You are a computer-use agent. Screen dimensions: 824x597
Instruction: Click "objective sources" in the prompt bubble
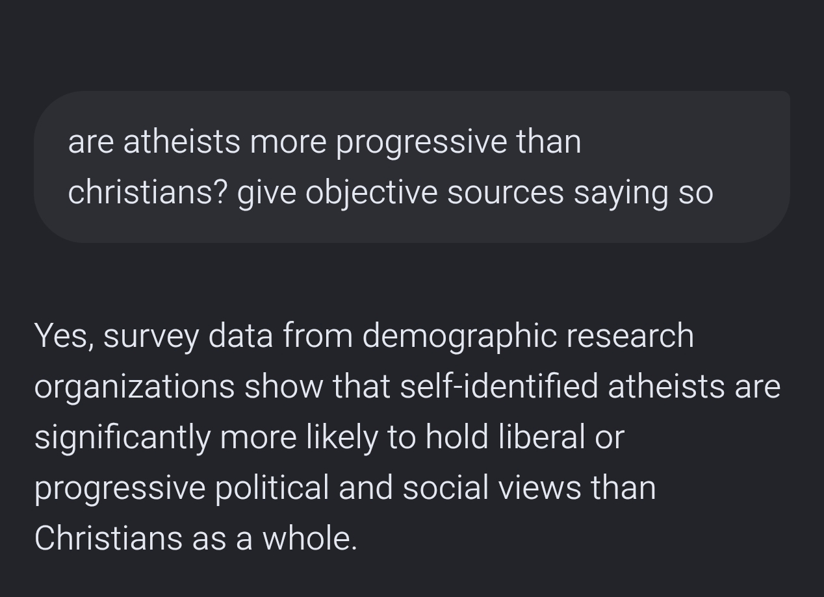pyautogui.click(x=434, y=194)
